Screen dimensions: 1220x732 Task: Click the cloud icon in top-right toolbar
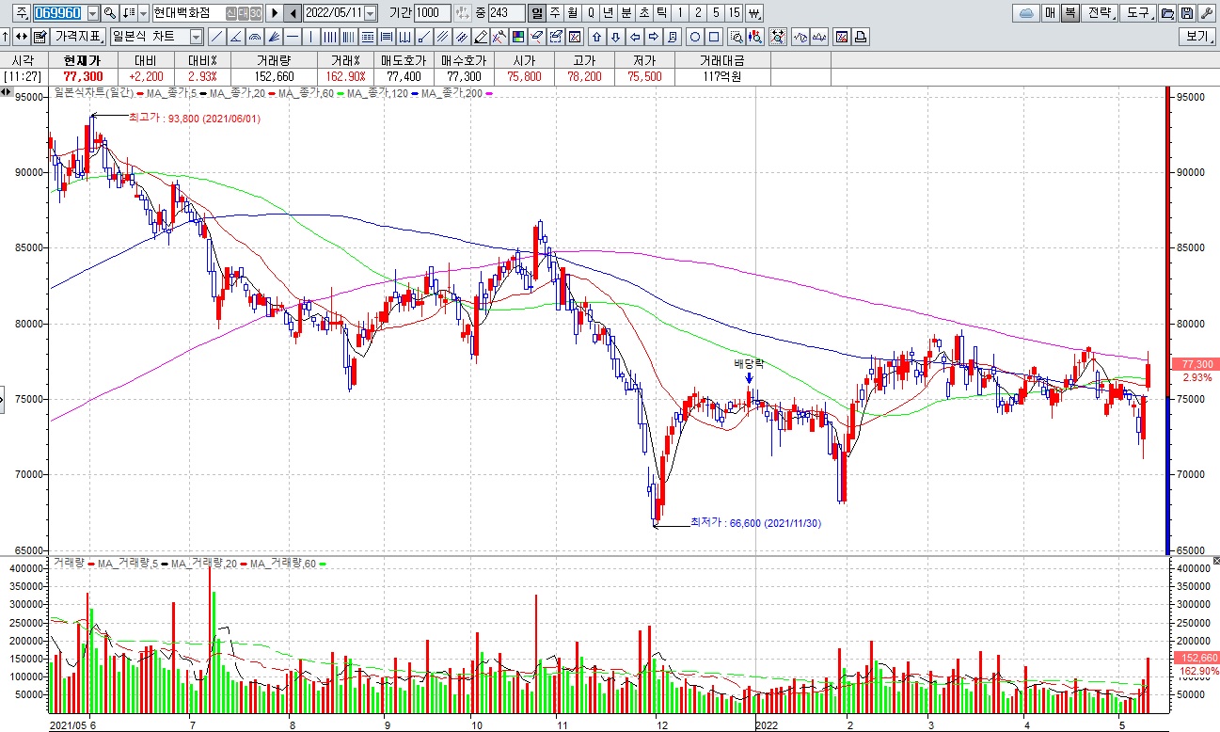click(1027, 13)
